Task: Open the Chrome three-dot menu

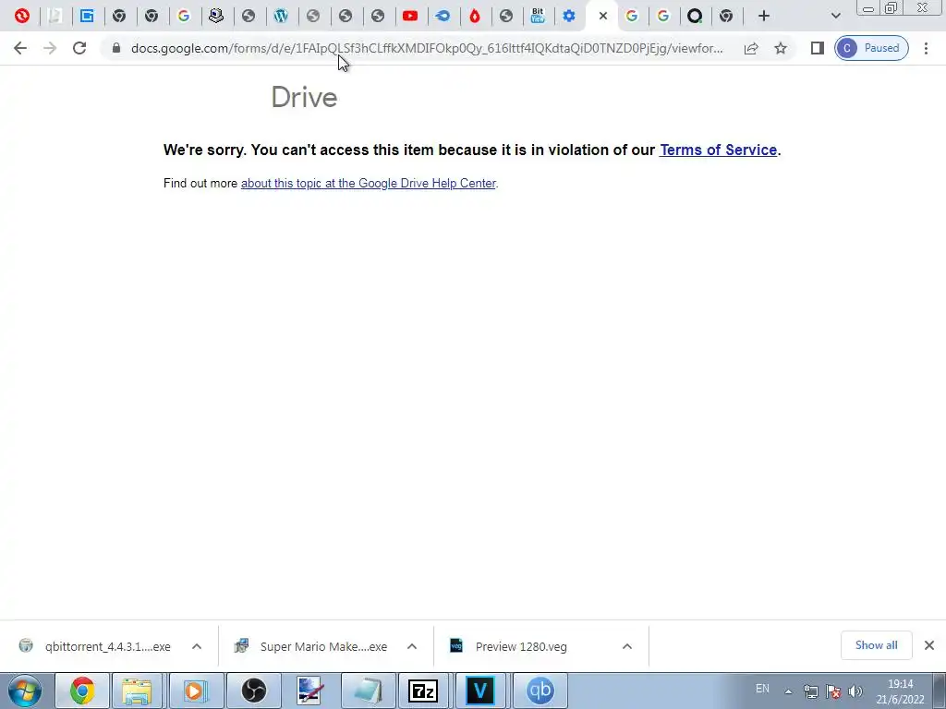Action: pos(926,48)
